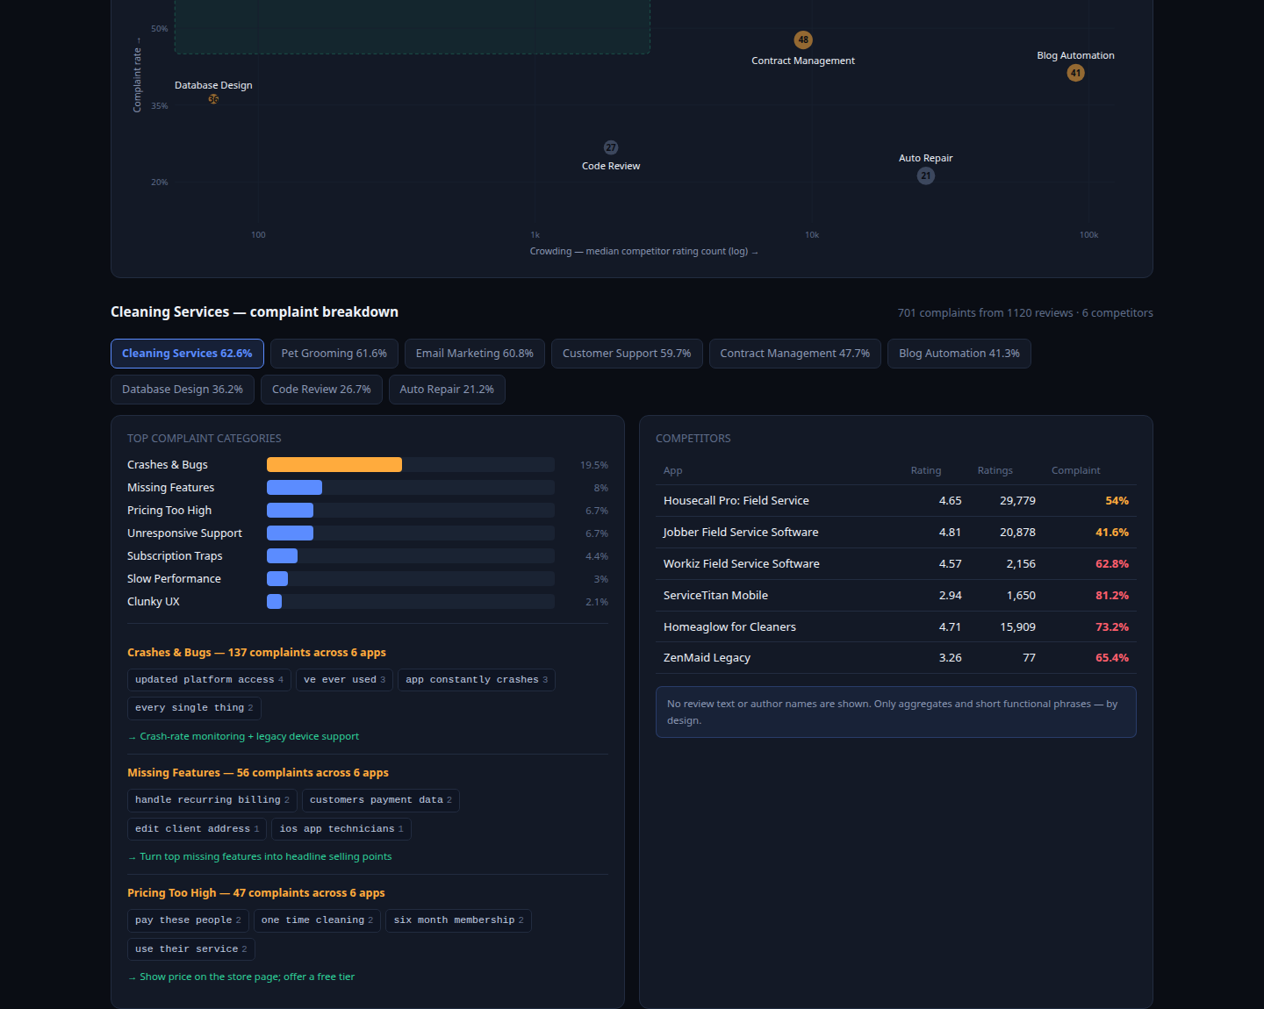The height and width of the screenshot is (1009, 1264).
Task: Open Blog Automation 41.3% tab
Action: click(959, 354)
